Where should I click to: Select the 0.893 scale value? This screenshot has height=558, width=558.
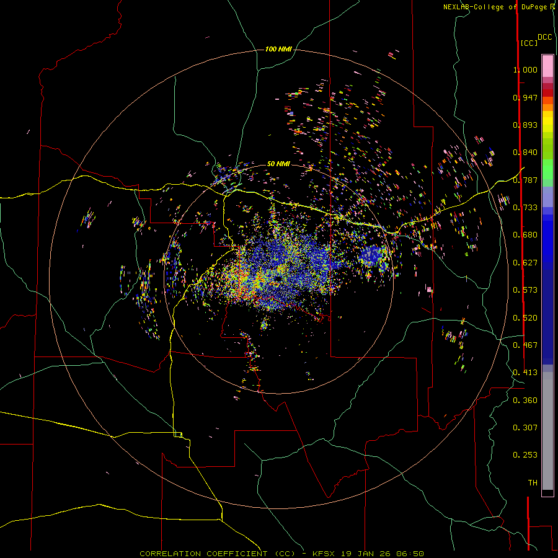pos(525,125)
